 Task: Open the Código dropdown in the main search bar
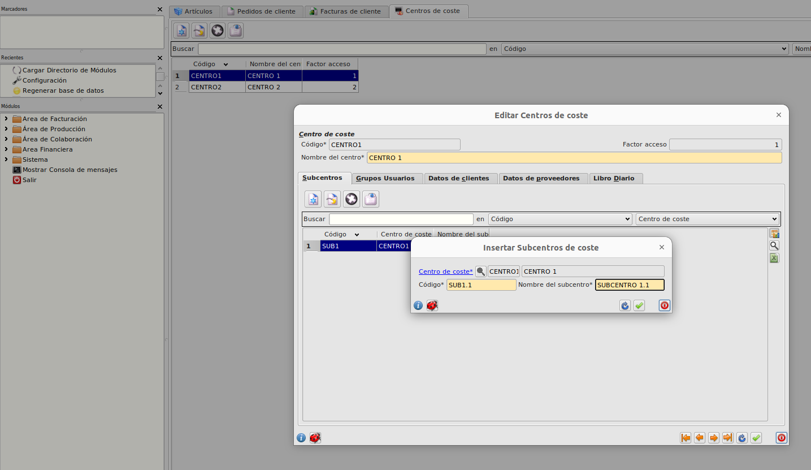[645, 49]
